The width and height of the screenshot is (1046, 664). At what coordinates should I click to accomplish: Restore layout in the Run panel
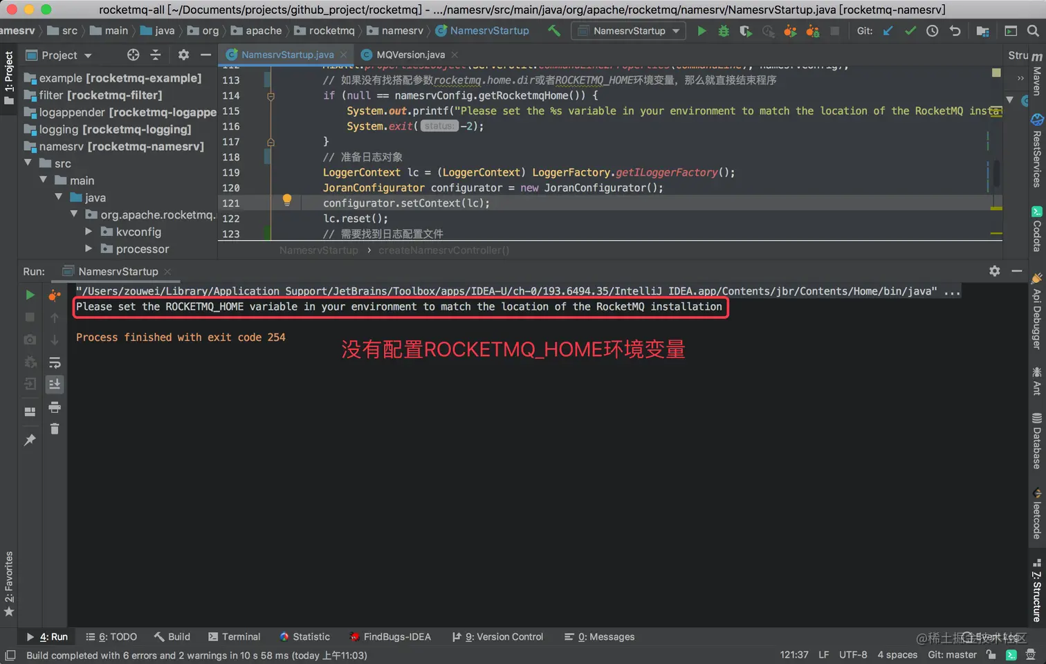pos(30,412)
